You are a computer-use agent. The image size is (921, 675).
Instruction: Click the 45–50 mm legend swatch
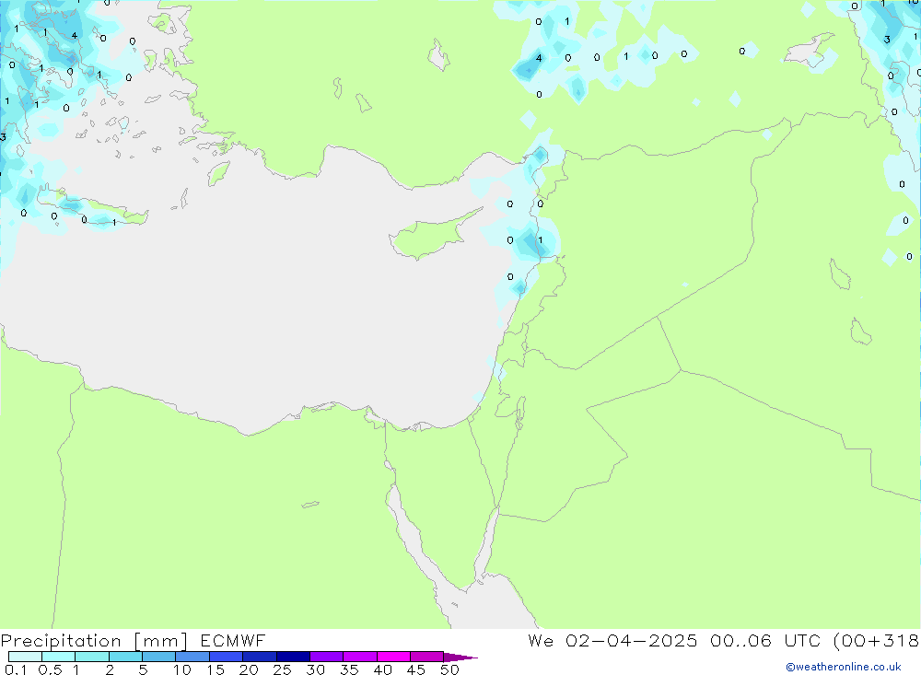426,657
